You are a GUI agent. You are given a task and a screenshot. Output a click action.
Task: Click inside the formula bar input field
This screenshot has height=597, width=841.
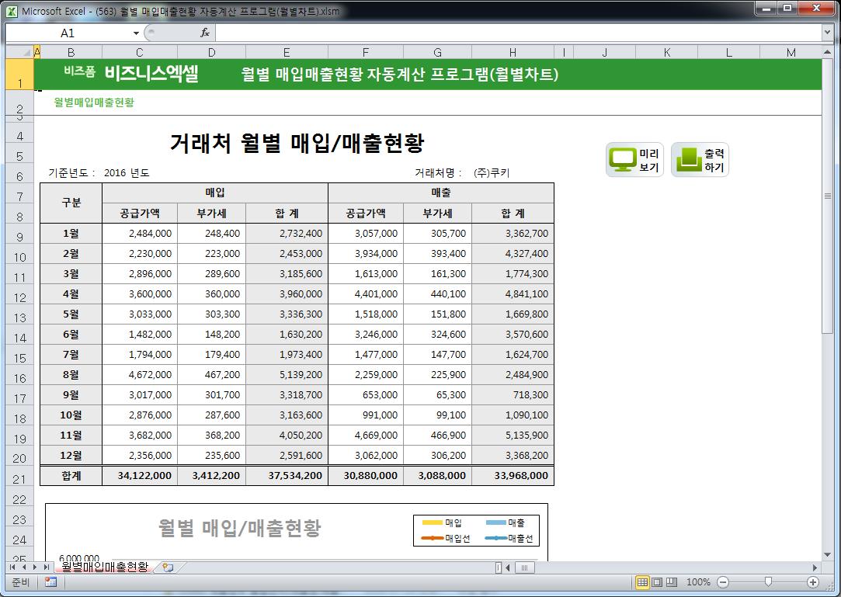pos(513,33)
